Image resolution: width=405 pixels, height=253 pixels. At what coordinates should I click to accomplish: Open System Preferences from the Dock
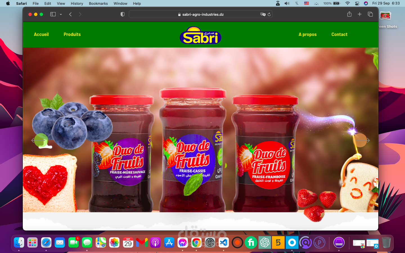coord(210,242)
